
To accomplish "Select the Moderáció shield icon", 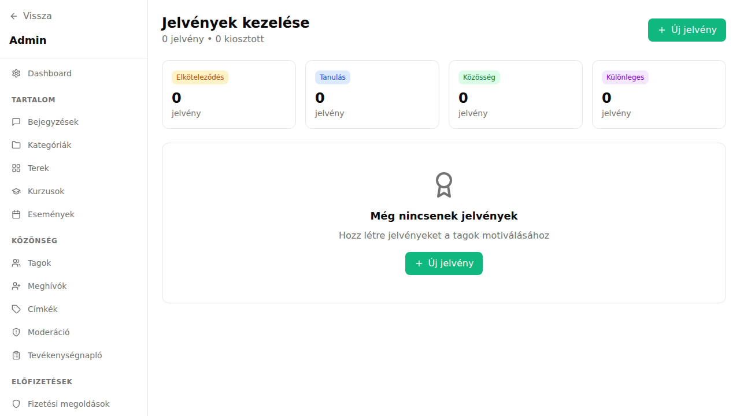I will coord(15,332).
